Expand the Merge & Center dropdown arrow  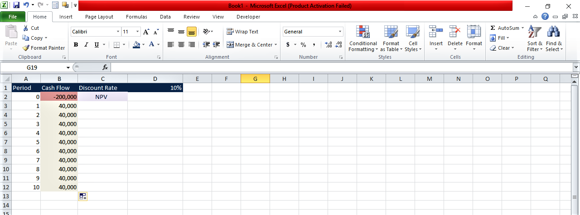276,45
